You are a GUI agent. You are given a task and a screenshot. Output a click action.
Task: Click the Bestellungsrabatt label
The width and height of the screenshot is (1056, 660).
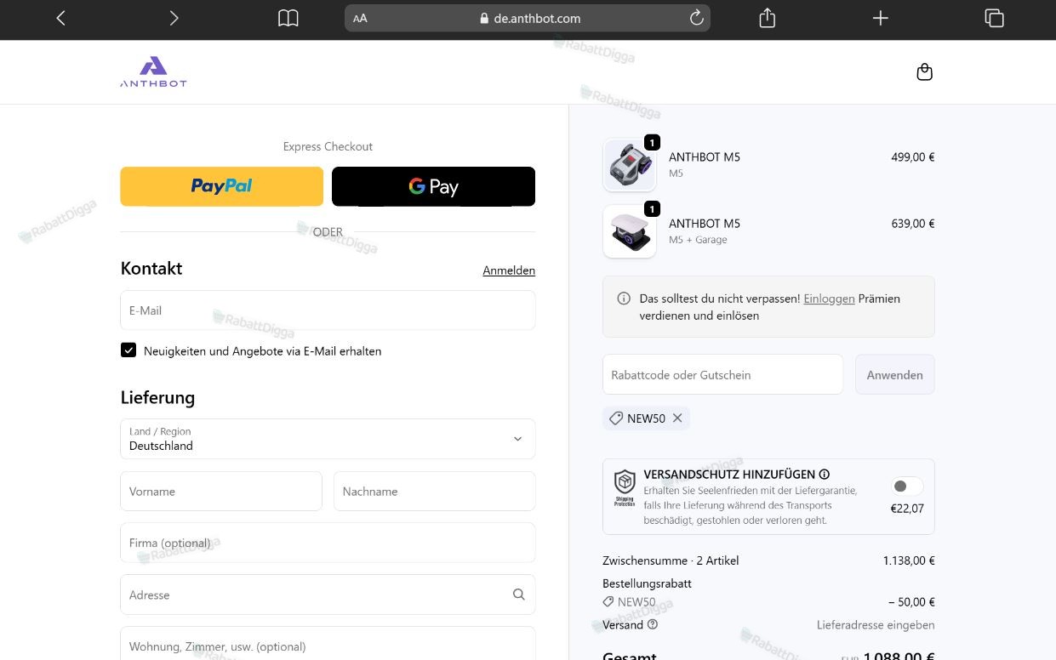647,583
